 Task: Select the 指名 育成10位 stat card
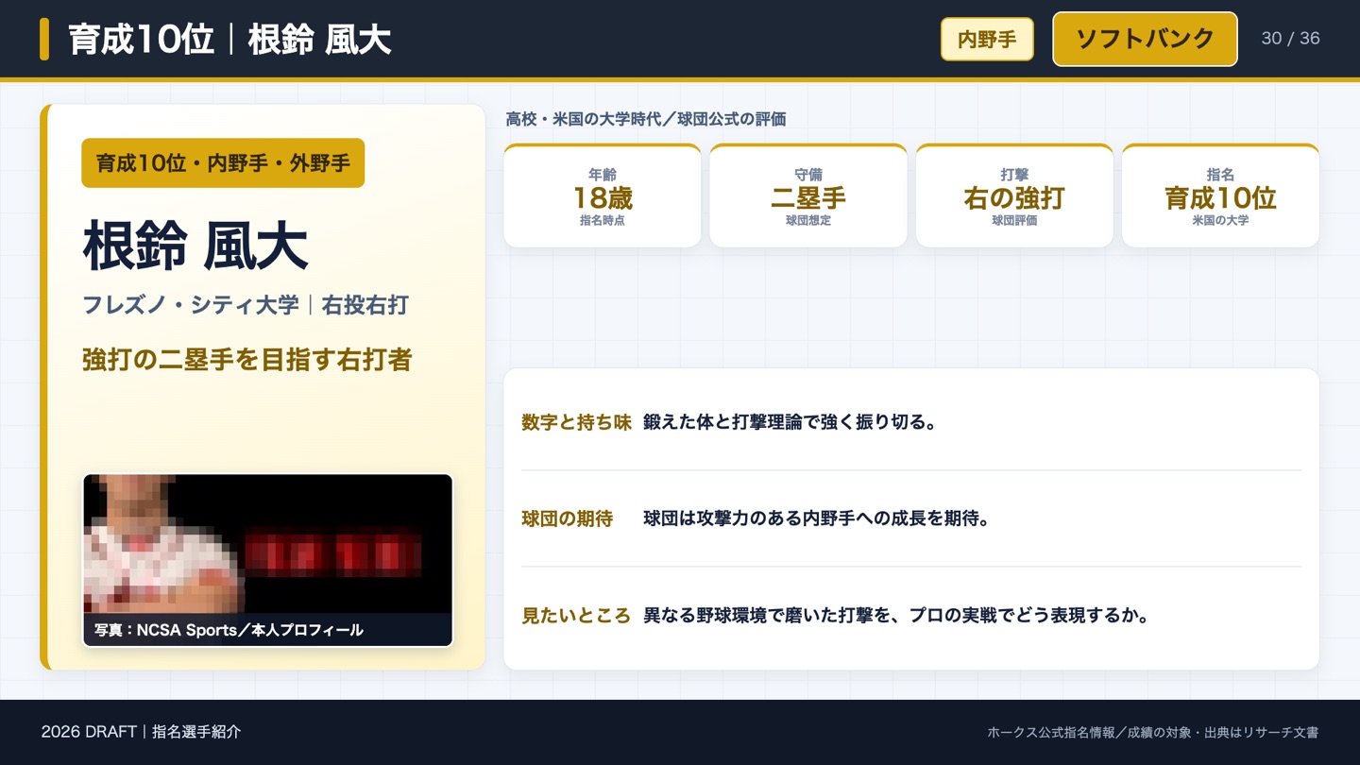(x=1220, y=195)
